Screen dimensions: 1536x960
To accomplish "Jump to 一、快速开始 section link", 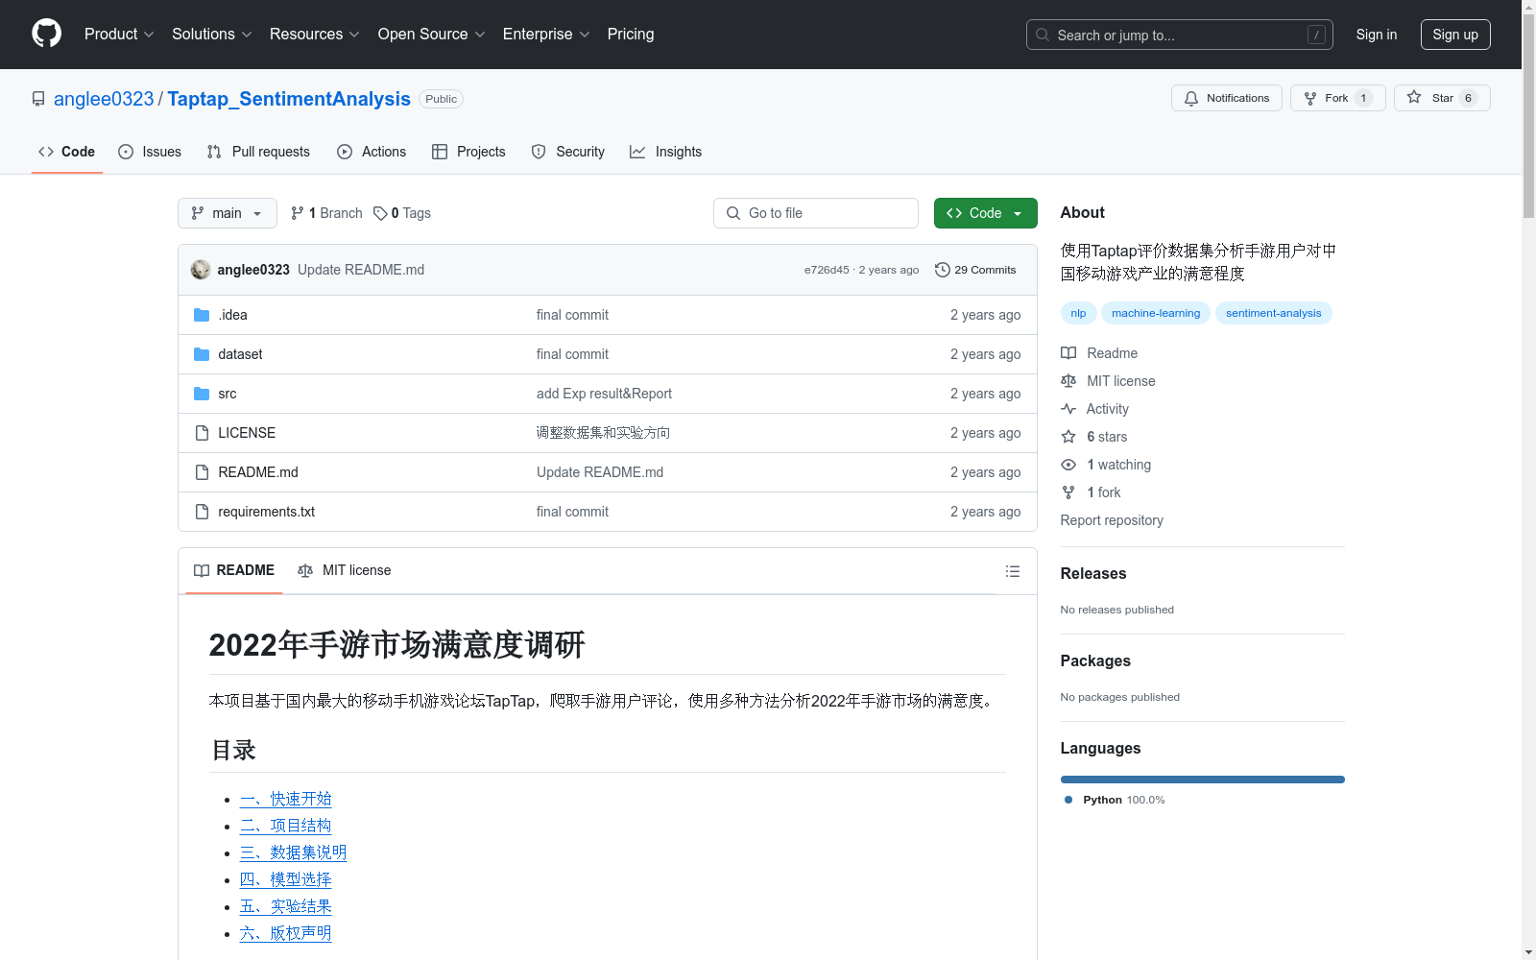I will 286,799.
